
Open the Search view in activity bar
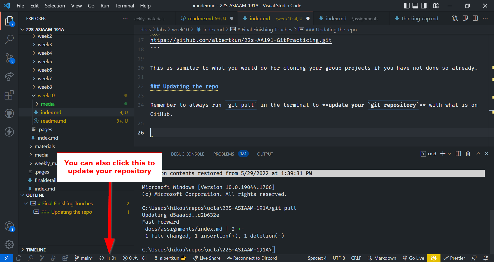tap(9, 39)
